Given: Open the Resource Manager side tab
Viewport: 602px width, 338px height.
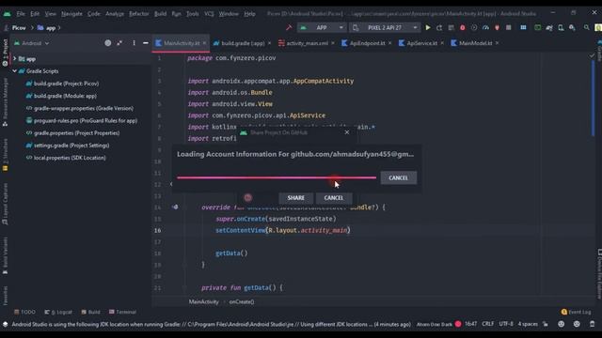Looking at the screenshot, I should coord(5,102).
